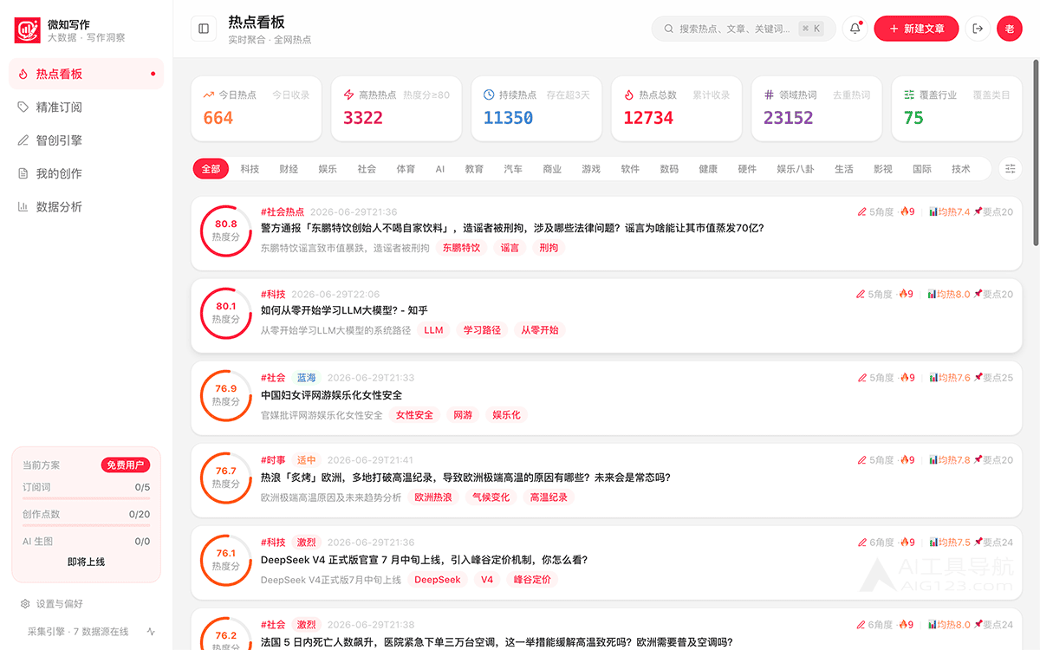Screen dimensions: 1040x650
Task: Open 设置与偏好
Action: [52, 603]
